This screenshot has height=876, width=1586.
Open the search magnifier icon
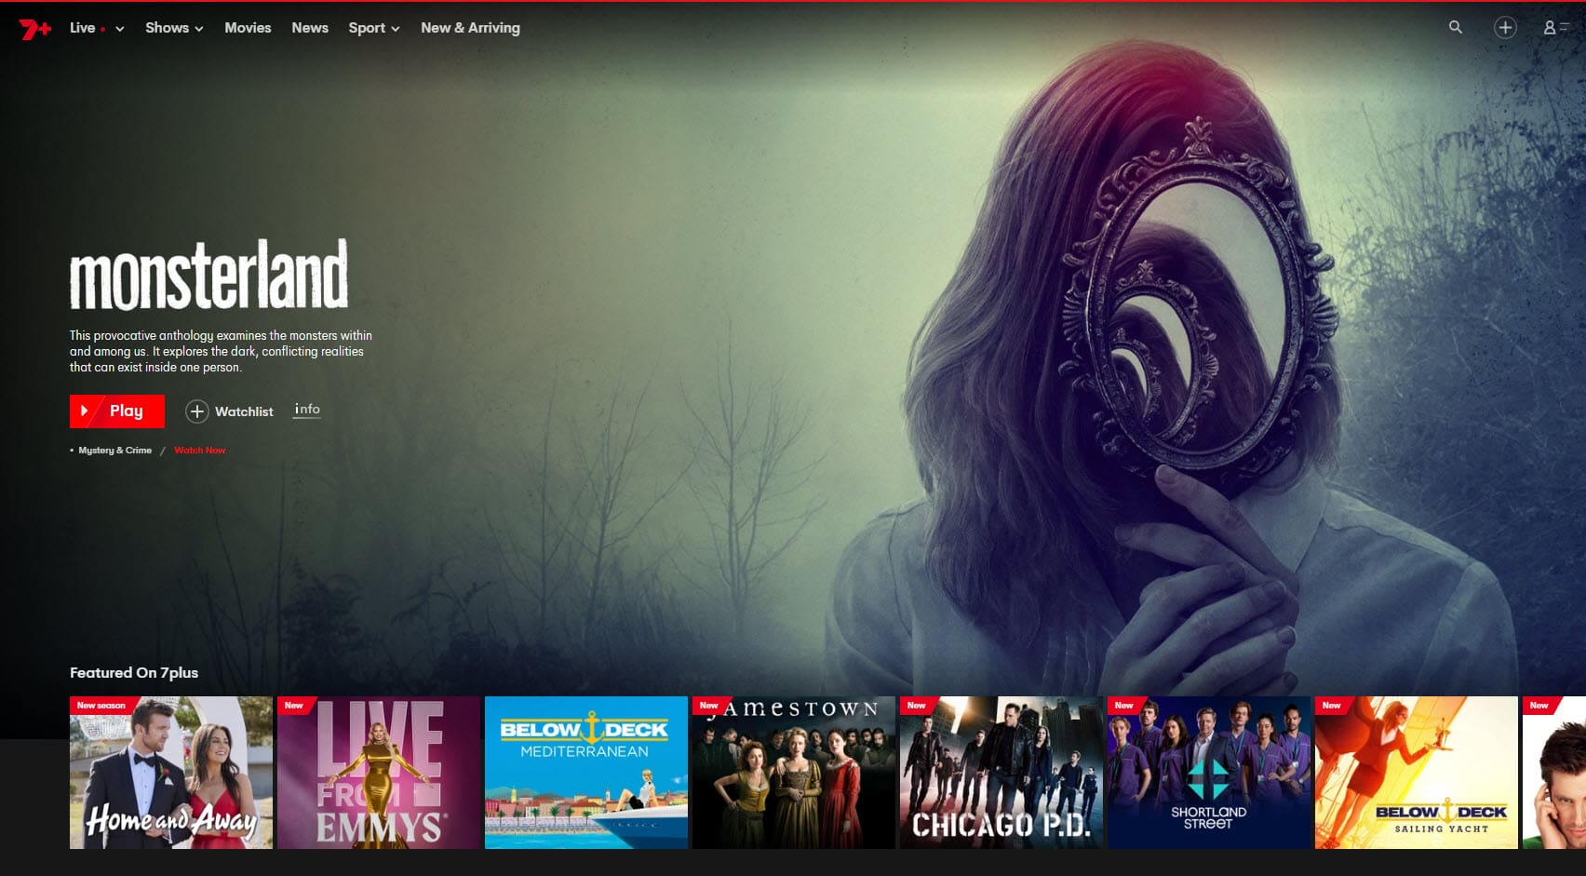[1455, 28]
